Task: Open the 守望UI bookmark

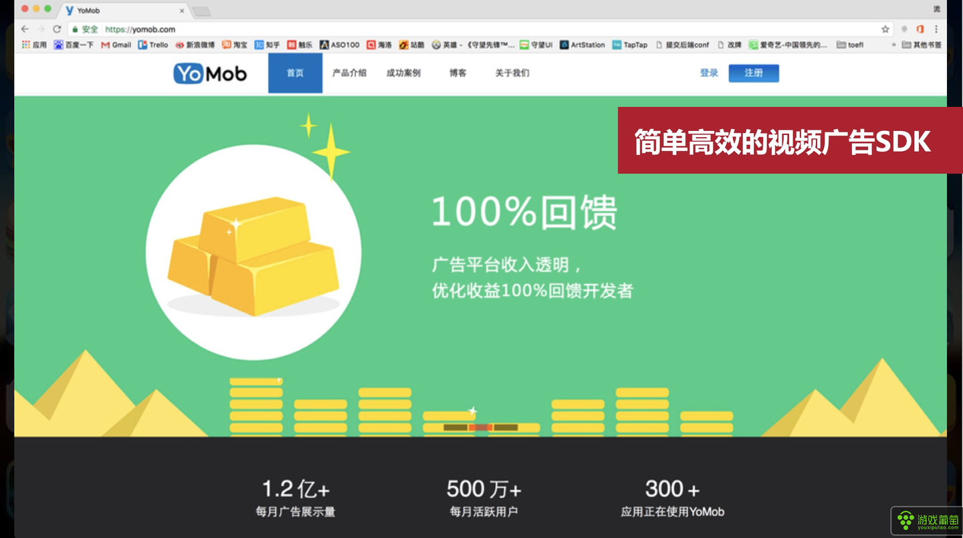Action: tap(536, 45)
